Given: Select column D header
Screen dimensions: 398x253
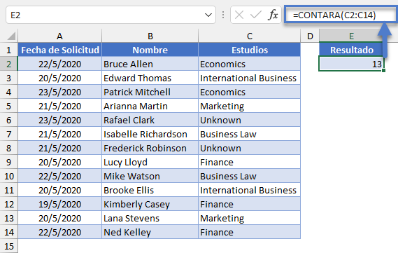Looking at the screenshot, I should click(x=310, y=36).
